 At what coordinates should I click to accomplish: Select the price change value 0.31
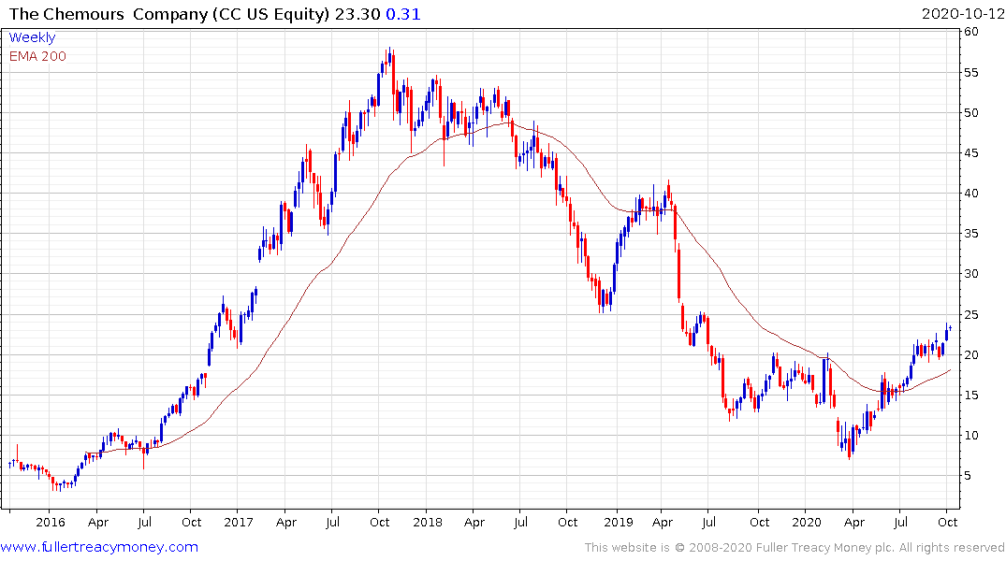[403, 14]
